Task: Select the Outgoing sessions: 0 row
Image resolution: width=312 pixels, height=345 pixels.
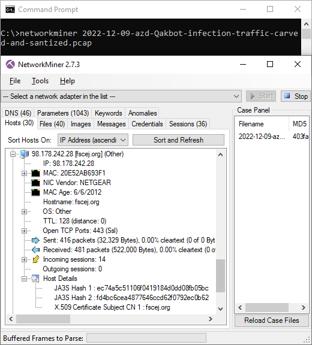Action: [72, 269]
